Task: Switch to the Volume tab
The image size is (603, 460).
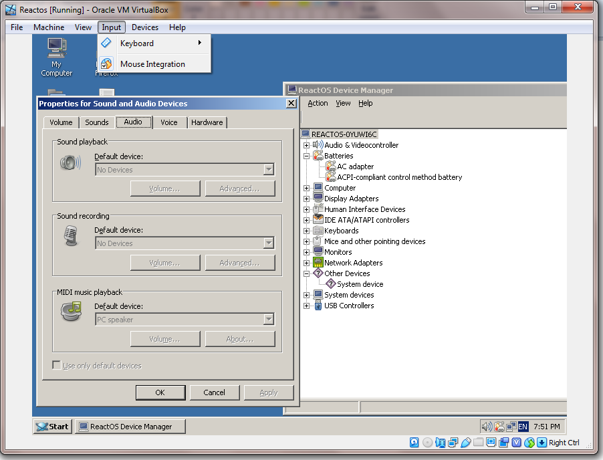Action: click(61, 122)
